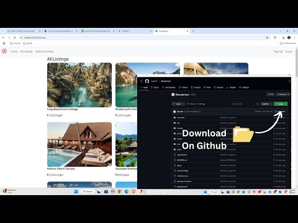The height and width of the screenshot is (223, 298).
Task: Switch to the ChatGPT browser tab
Action: 135,31
